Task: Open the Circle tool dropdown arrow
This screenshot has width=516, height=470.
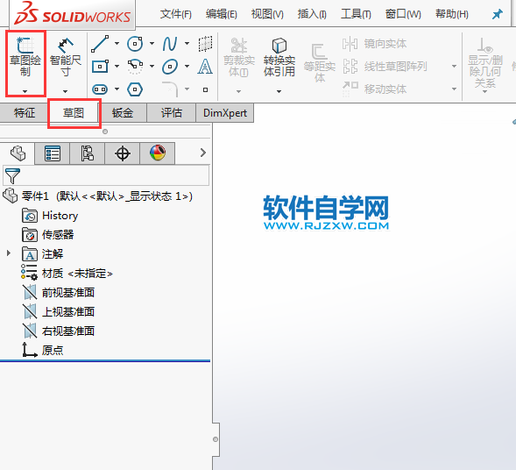Action: tap(152, 44)
